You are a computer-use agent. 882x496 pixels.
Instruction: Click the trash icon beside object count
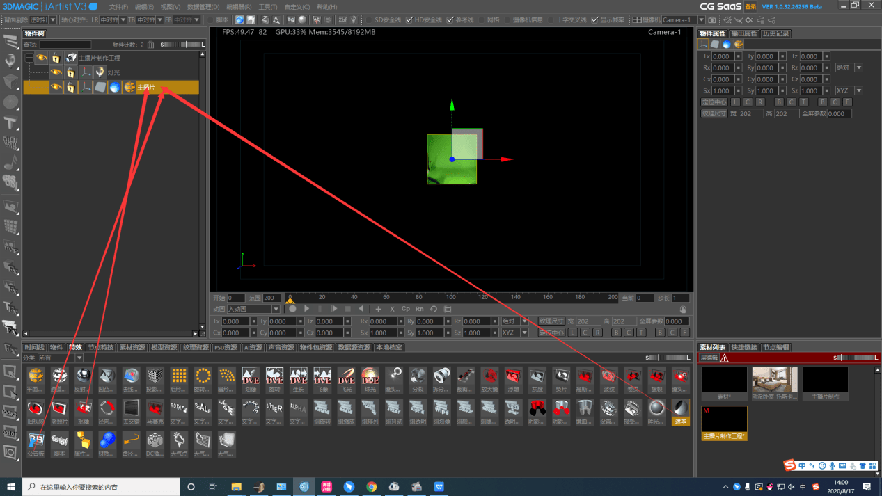pyautogui.click(x=151, y=45)
